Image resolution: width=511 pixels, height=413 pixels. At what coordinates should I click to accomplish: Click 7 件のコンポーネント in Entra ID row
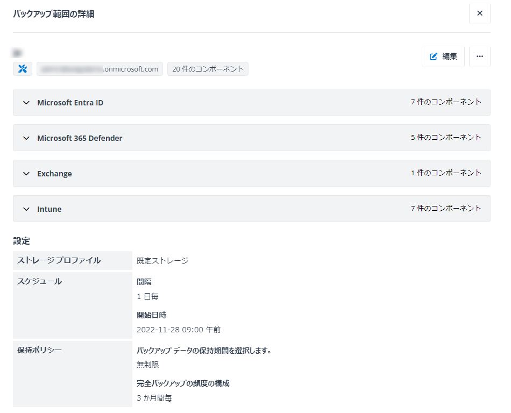(446, 102)
